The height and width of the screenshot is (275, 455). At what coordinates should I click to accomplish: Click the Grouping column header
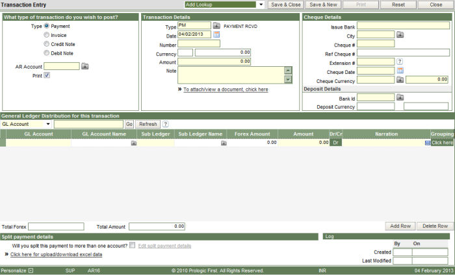[442, 134]
